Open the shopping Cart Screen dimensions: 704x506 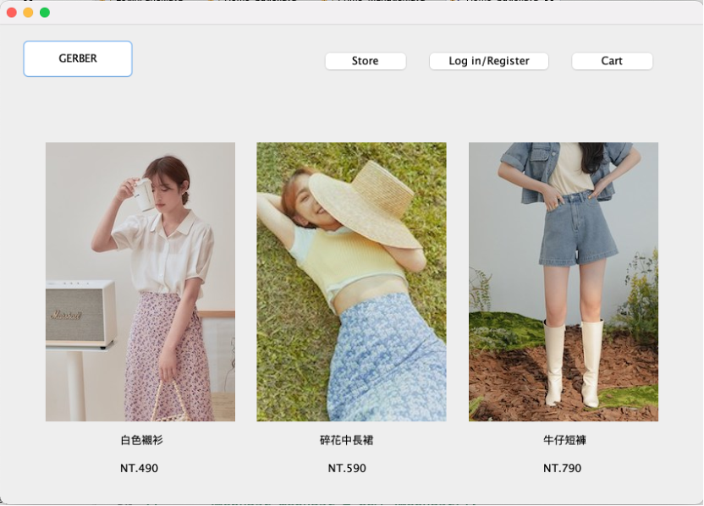pyautogui.click(x=612, y=61)
